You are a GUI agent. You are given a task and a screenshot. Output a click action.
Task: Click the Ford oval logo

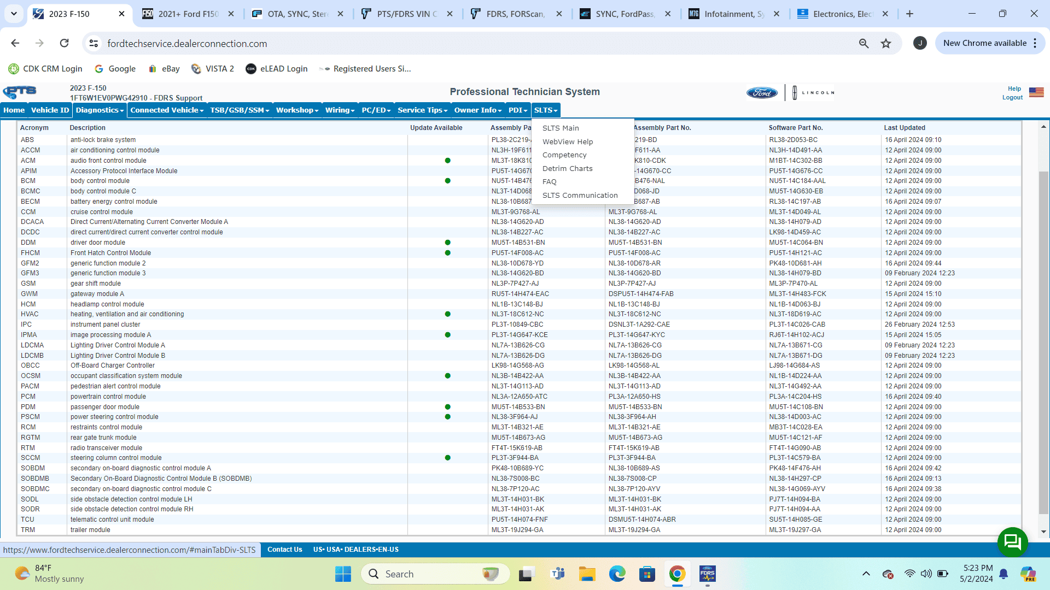(762, 93)
